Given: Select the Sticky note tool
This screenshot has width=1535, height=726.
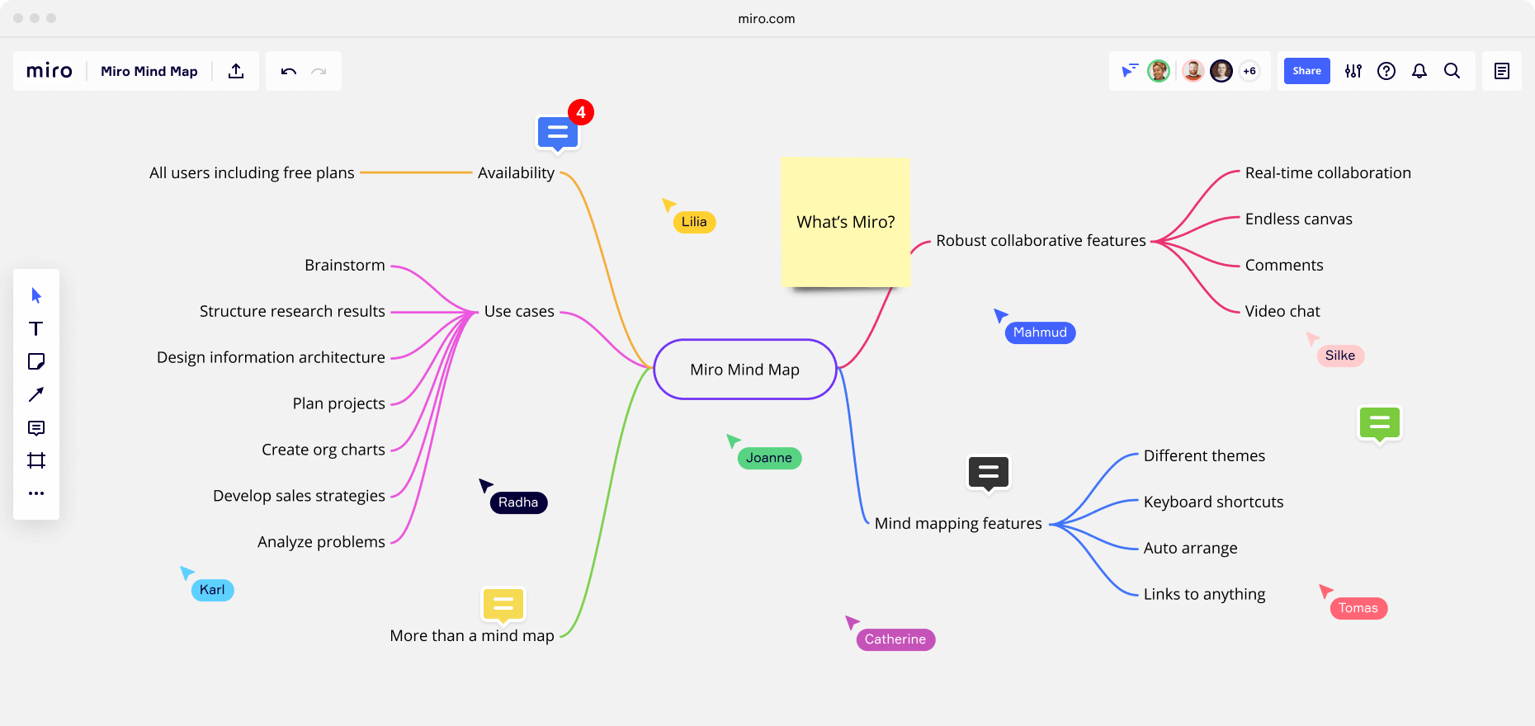Looking at the screenshot, I should pos(36,361).
